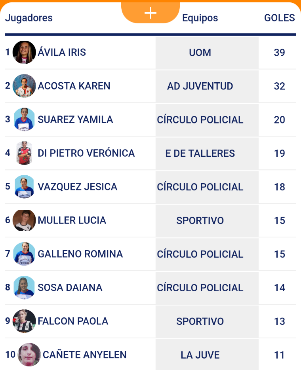The height and width of the screenshot is (370, 301).
Task: Click player name ÁVILA IRIS
Action: (62, 52)
